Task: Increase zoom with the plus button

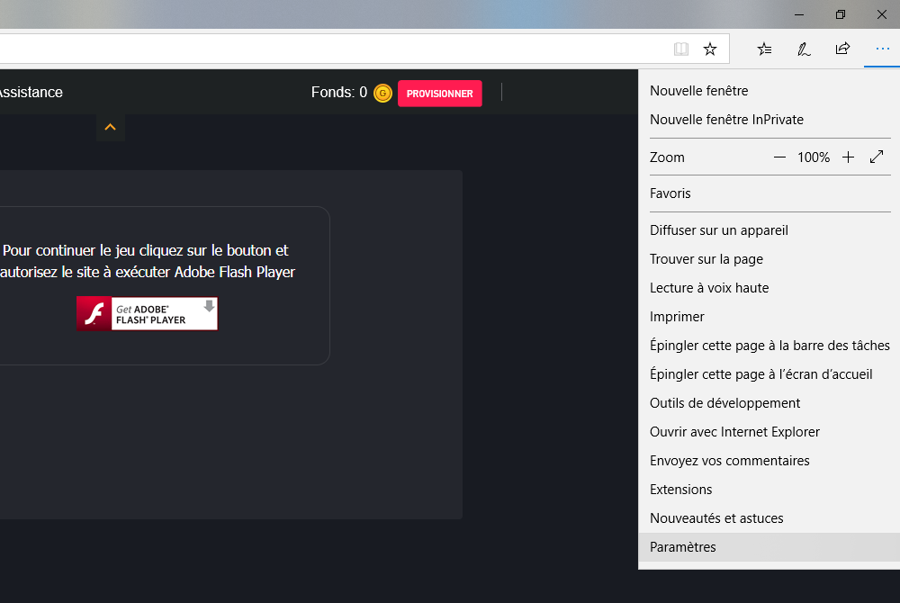Action: pos(848,157)
